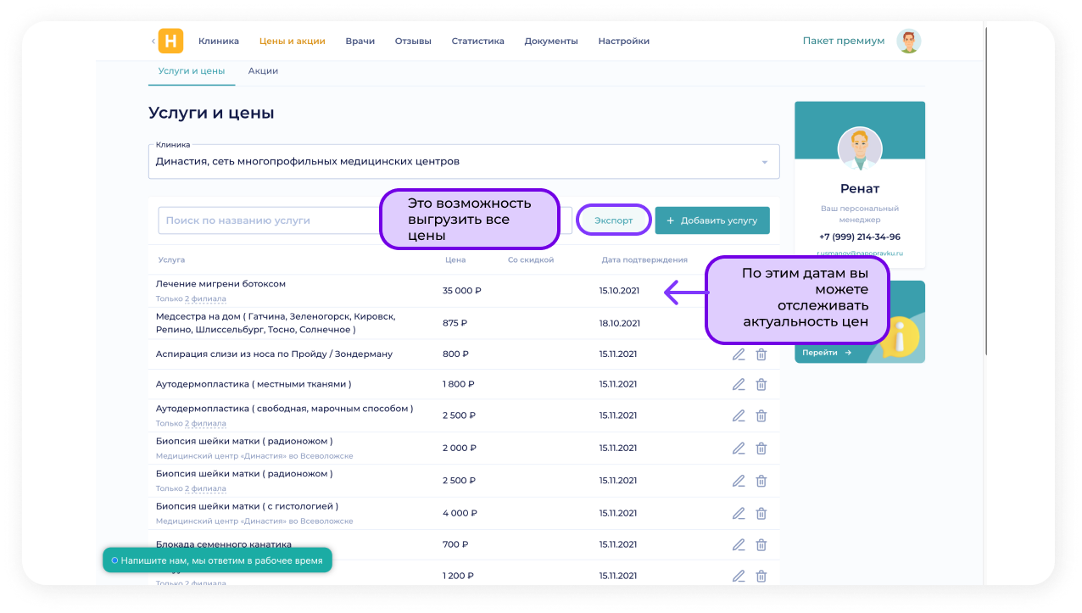The height and width of the screenshot is (613, 1082).
Task: Switch to the Акции tab
Action: tap(263, 71)
